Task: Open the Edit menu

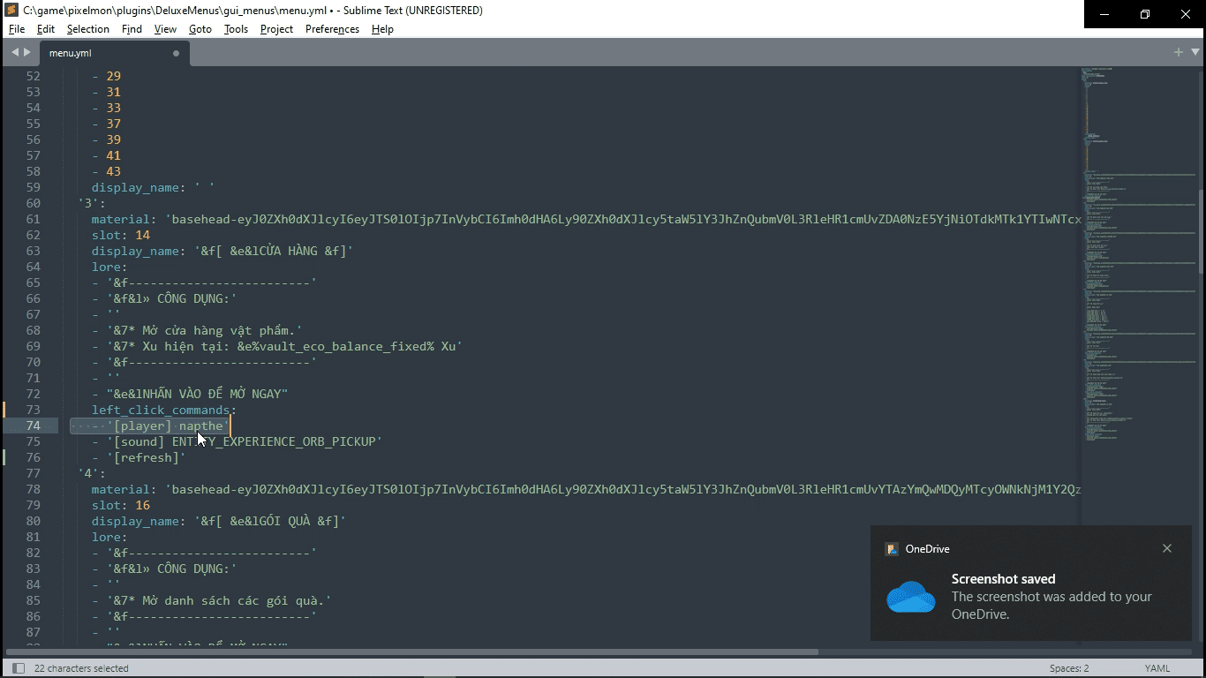Action: click(46, 29)
